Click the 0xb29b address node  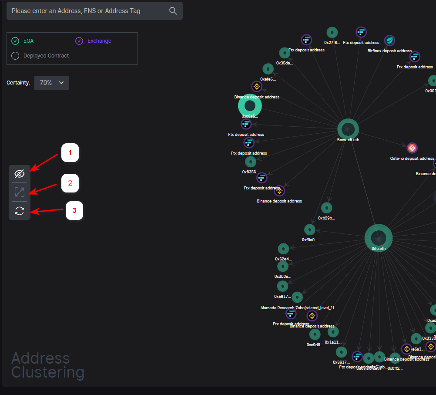[326, 208]
